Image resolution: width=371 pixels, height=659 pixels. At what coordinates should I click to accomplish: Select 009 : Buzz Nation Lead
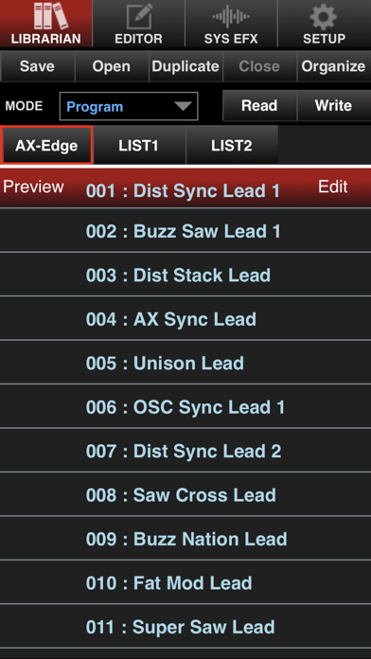click(185, 539)
